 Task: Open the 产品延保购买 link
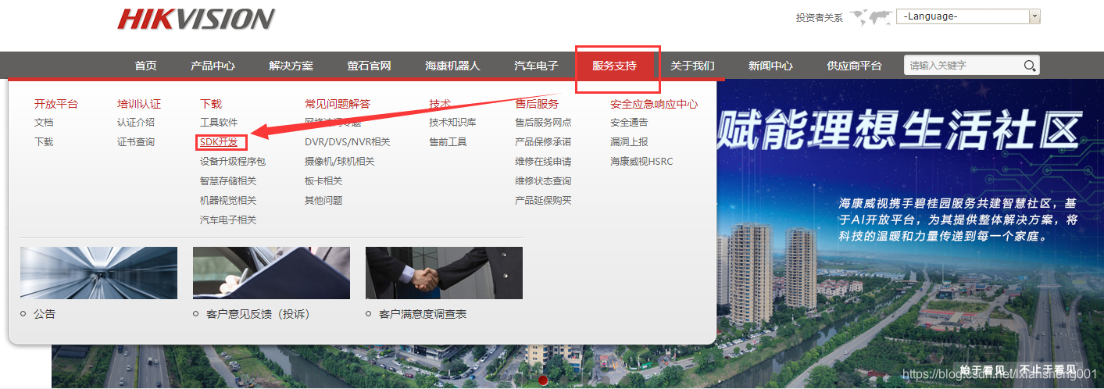pyautogui.click(x=543, y=201)
